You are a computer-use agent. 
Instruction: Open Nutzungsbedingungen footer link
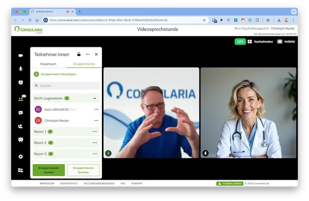[99, 184]
